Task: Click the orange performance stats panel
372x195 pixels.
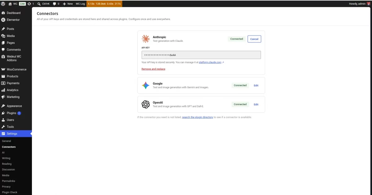Action: tap(104, 4)
